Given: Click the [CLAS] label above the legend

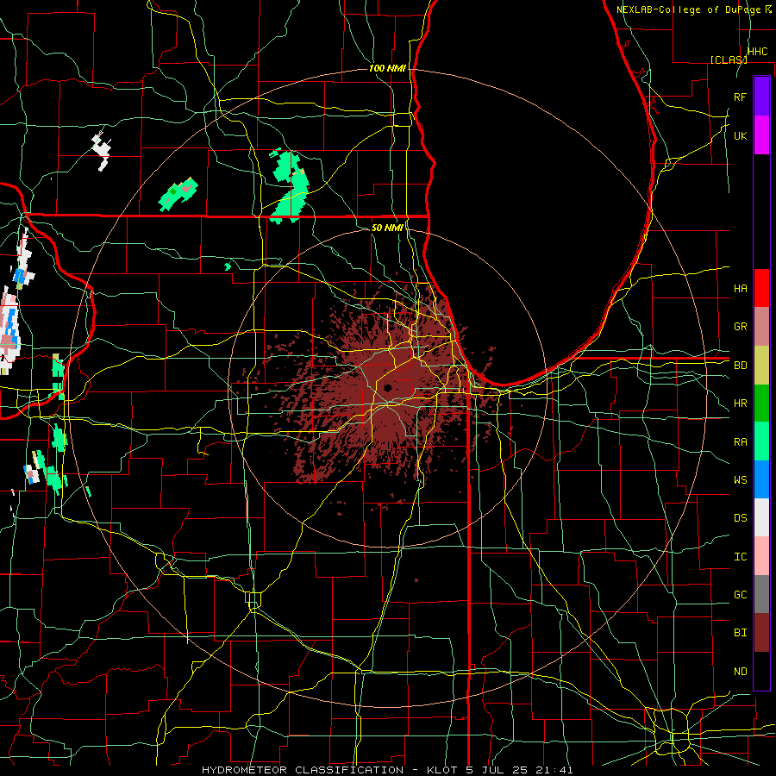Looking at the screenshot, I should pyautogui.click(x=729, y=59).
